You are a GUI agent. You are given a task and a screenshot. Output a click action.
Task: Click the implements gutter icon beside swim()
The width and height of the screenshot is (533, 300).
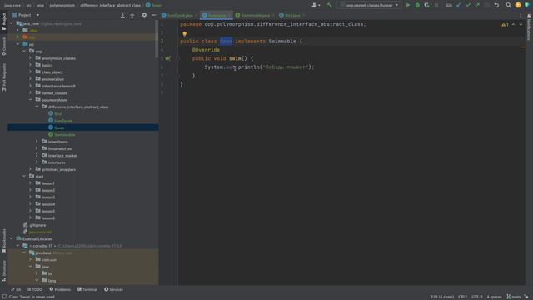(x=167, y=58)
